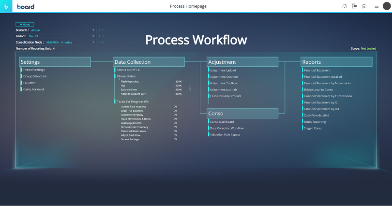The height and width of the screenshot is (206, 392).
Task: Open FX Rates
Action: click(29, 83)
